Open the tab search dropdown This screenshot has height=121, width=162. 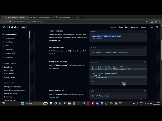pyautogui.click(x=2, y=17)
